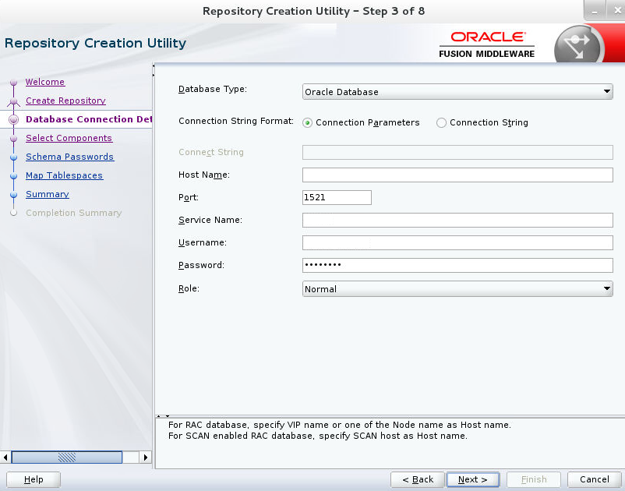The image size is (625, 491).
Task: Click the Database Type dropdown arrow
Action: click(x=607, y=91)
